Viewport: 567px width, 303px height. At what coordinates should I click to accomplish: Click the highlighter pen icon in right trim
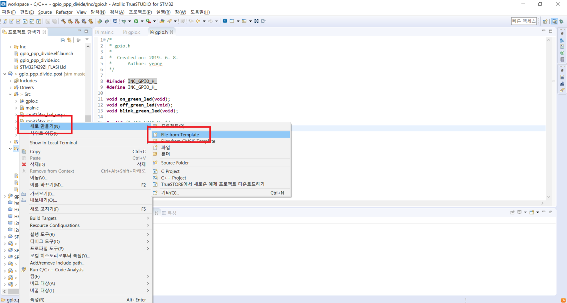click(562, 90)
